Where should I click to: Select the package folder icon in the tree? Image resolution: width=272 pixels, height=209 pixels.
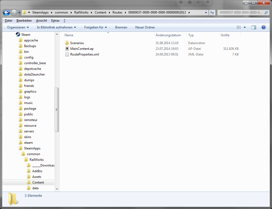click(20, 109)
